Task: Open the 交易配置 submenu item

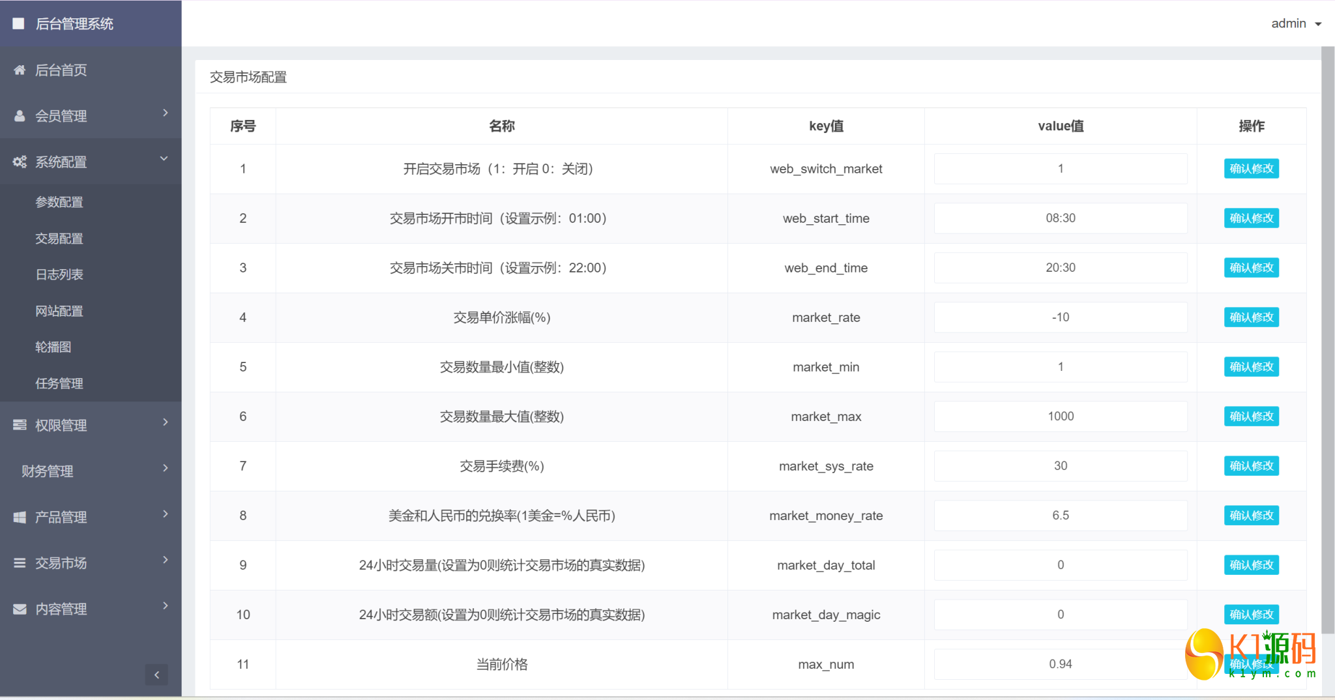Action: [x=59, y=239]
